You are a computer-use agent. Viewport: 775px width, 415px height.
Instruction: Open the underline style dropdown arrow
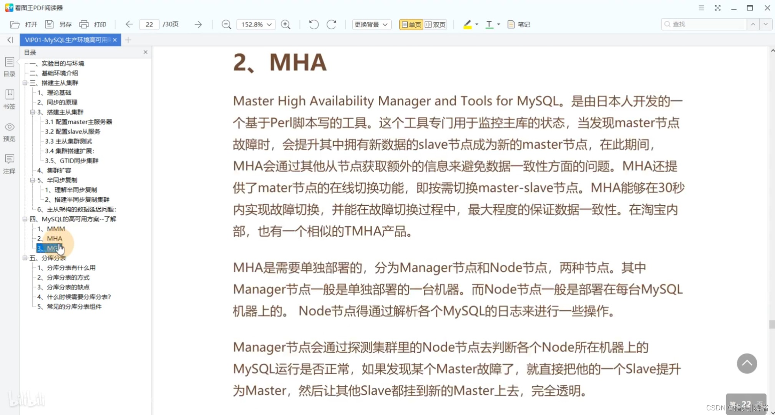coord(499,24)
